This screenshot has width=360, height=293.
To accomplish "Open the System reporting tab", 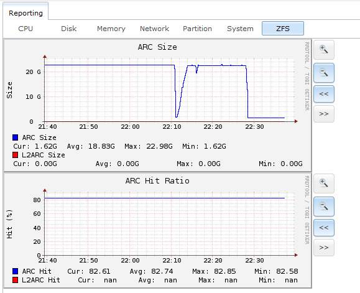I will [x=240, y=29].
